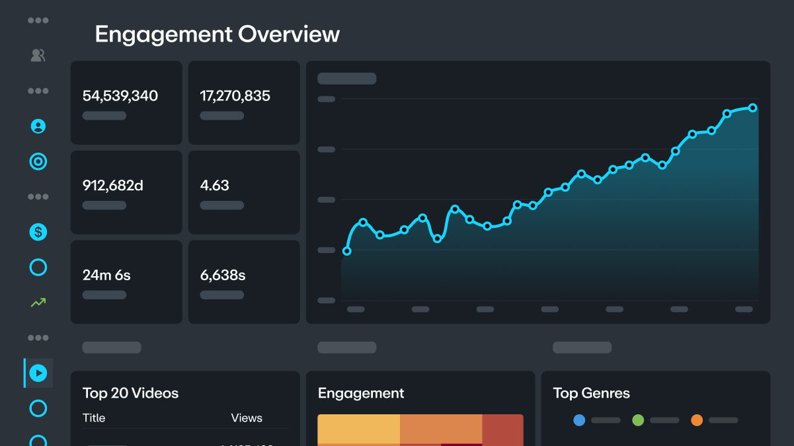The width and height of the screenshot is (794, 446).
Task: Select the green trending arrow icon
Action: pos(38,303)
